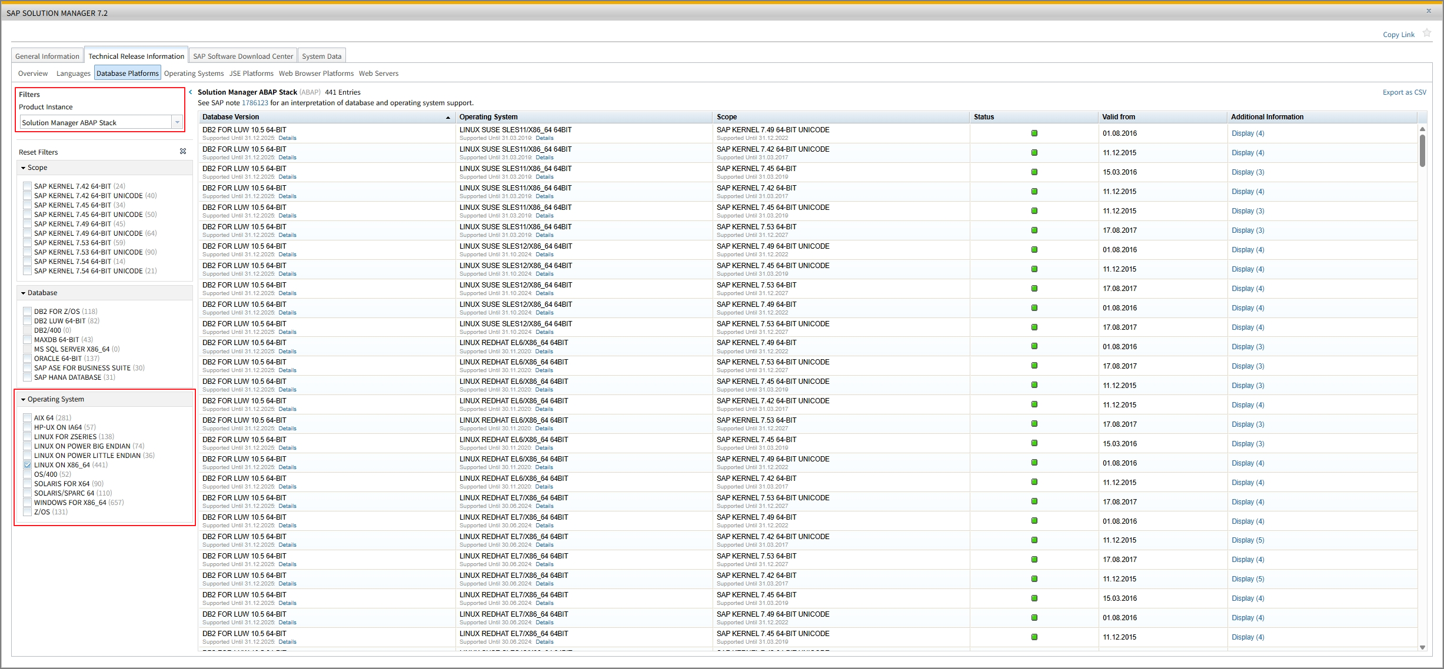
Task: Check the HP-UX ON IA64 filter
Action: coord(27,427)
